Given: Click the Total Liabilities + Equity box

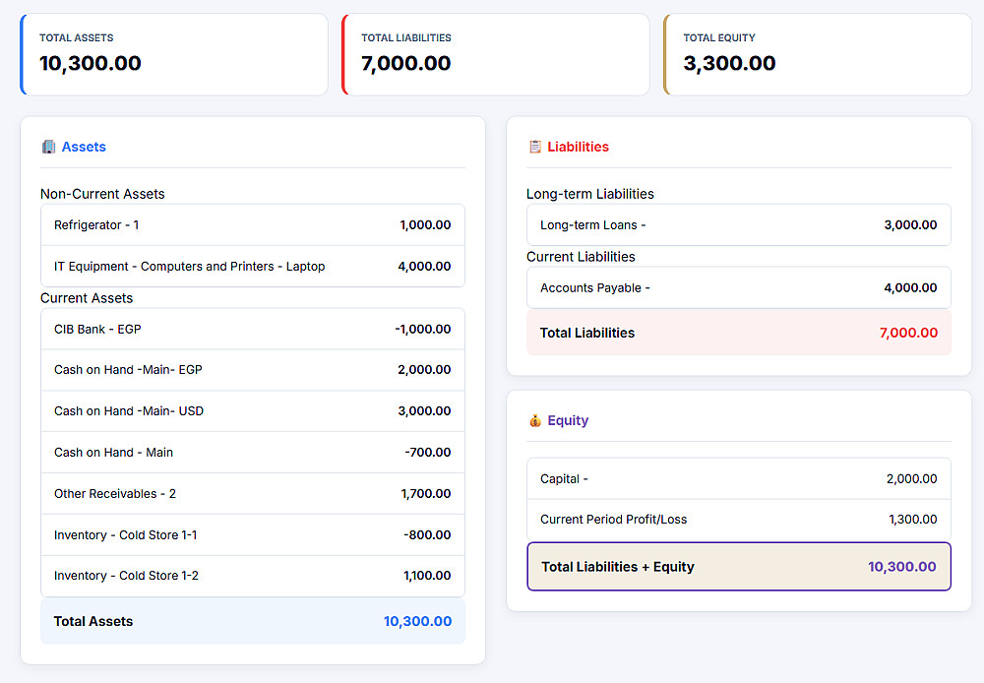Looking at the screenshot, I should point(739,567).
